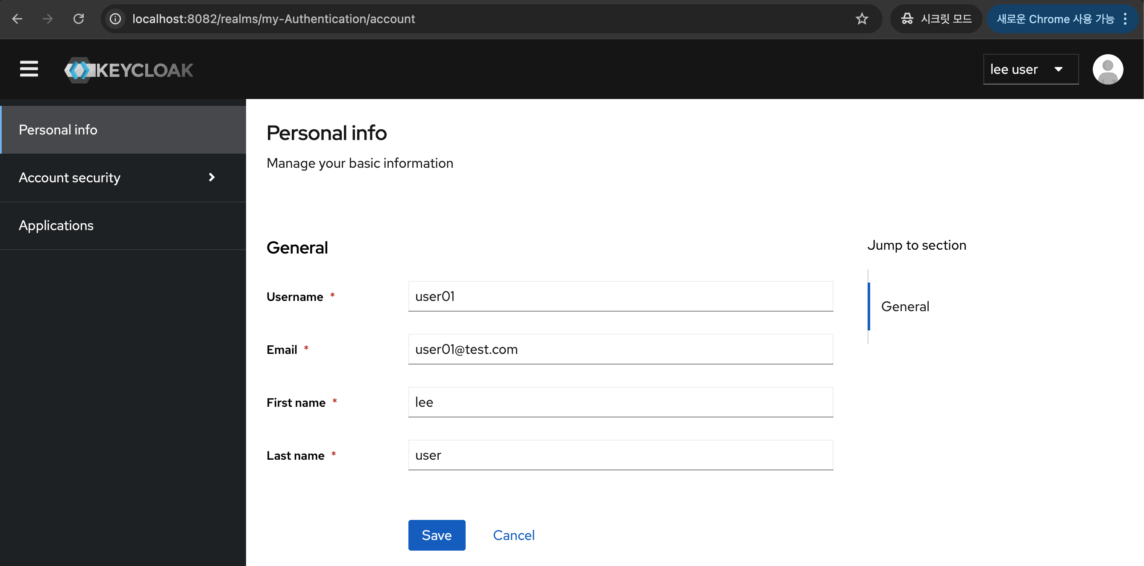Click the browser forward arrow
This screenshot has height=566, width=1144.
(47, 19)
